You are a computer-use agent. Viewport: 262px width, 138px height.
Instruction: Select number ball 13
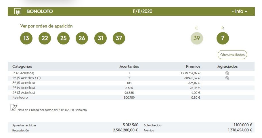pos(26,38)
